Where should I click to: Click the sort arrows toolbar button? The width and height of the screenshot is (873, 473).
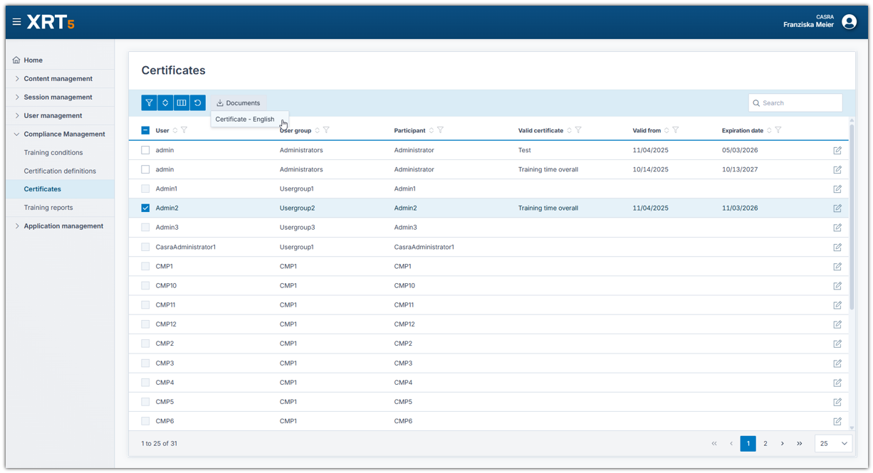click(x=165, y=103)
